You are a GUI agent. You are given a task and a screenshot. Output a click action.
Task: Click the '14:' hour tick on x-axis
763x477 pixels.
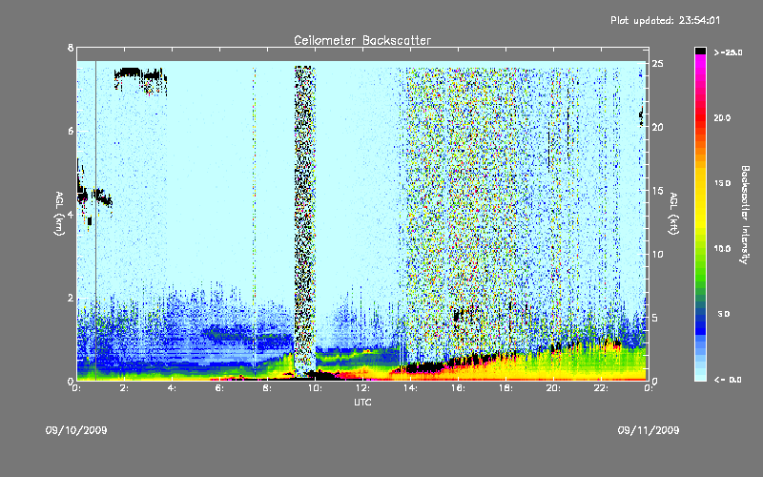[x=410, y=388]
